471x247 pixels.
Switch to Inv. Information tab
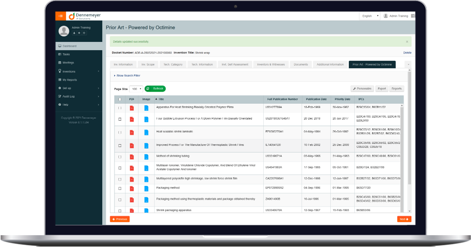[x=123, y=64]
